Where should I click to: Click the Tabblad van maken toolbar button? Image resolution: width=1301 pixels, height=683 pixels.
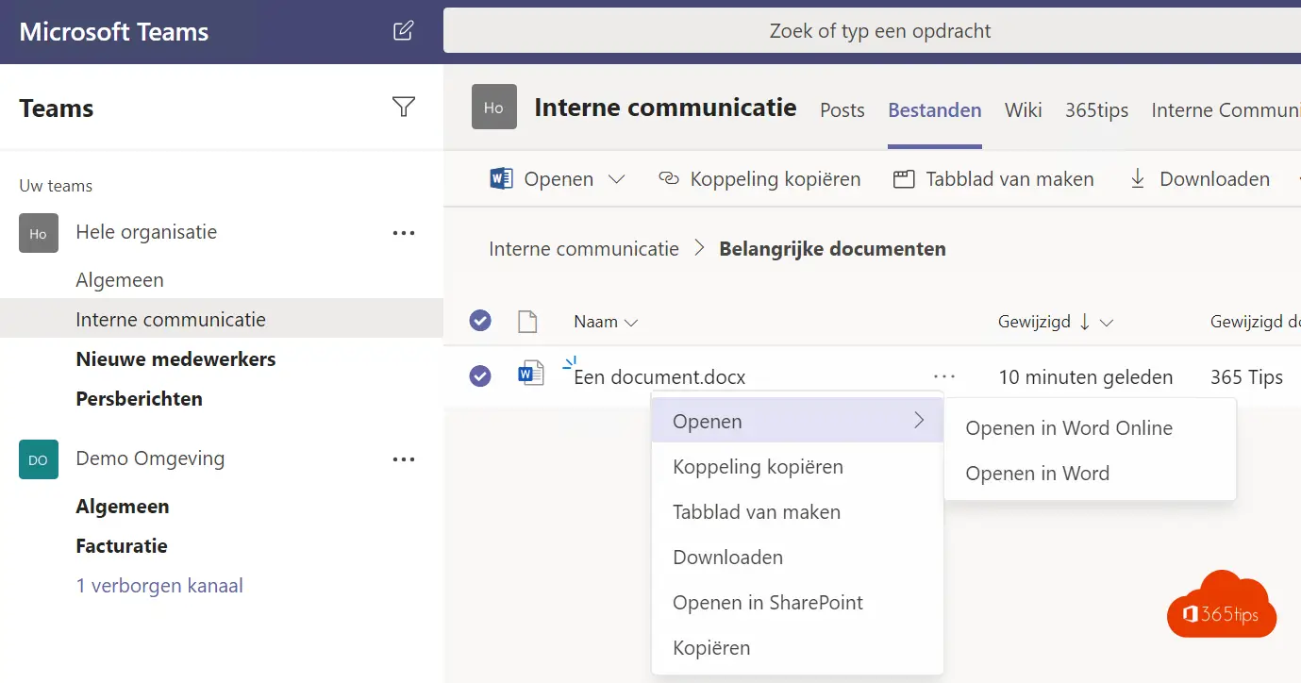tap(993, 179)
